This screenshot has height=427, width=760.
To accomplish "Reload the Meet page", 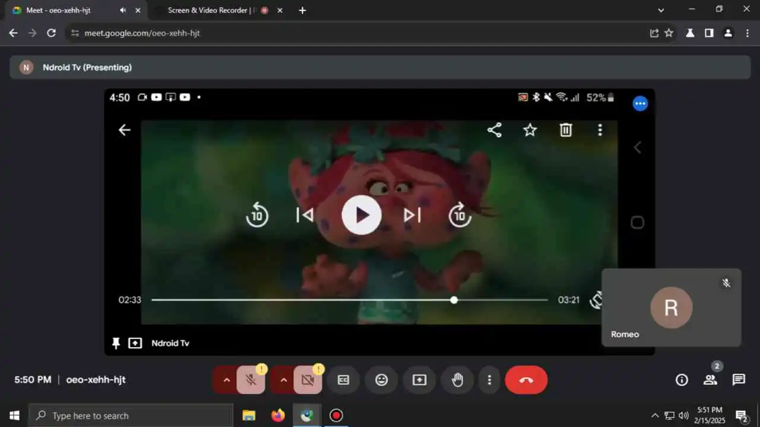I will point(51,33).
